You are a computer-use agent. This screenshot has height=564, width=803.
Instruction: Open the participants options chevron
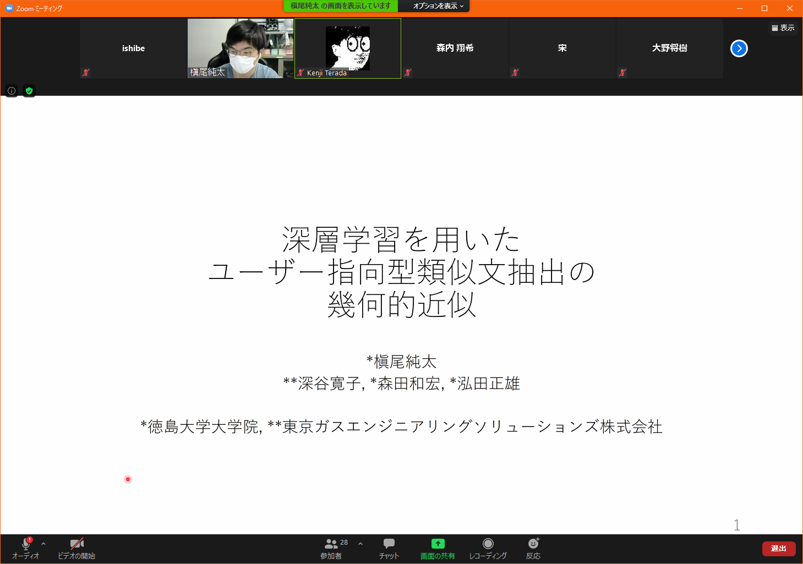click(x=360, y=543)
